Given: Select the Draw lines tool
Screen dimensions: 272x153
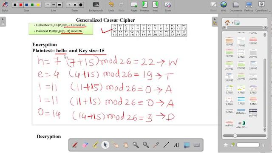Looking at the screenshot, I should (166, 145).
